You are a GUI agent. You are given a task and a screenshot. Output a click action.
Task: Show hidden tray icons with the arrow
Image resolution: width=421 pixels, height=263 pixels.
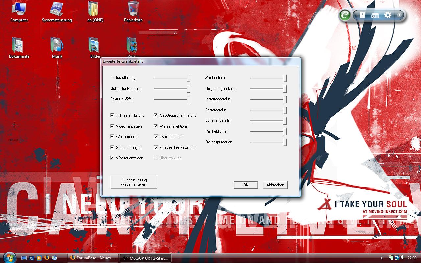(382, 258)
